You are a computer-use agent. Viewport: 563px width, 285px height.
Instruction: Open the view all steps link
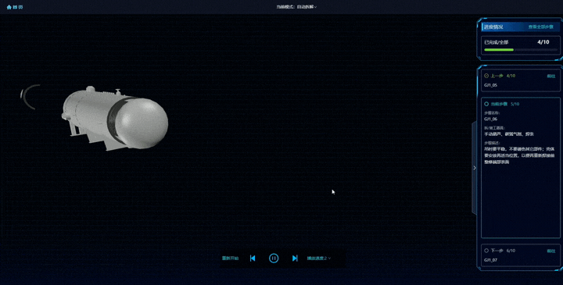541,27
